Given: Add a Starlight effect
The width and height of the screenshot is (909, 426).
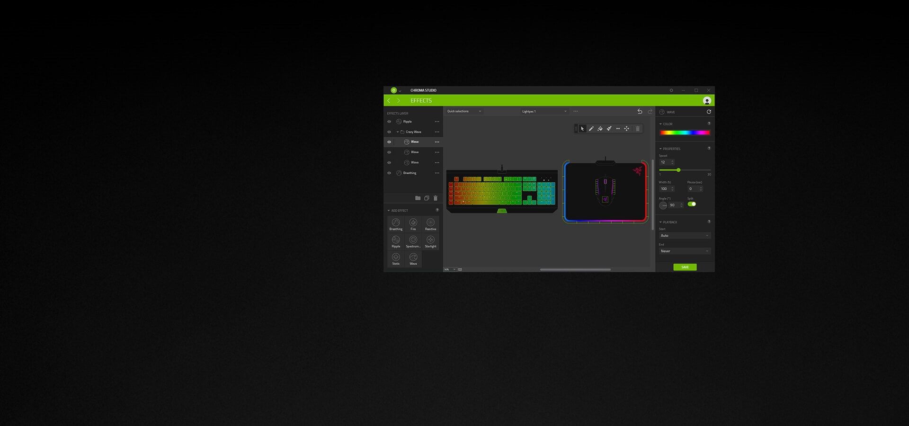Looking at the screenshot, I should [x=430, y=241].
